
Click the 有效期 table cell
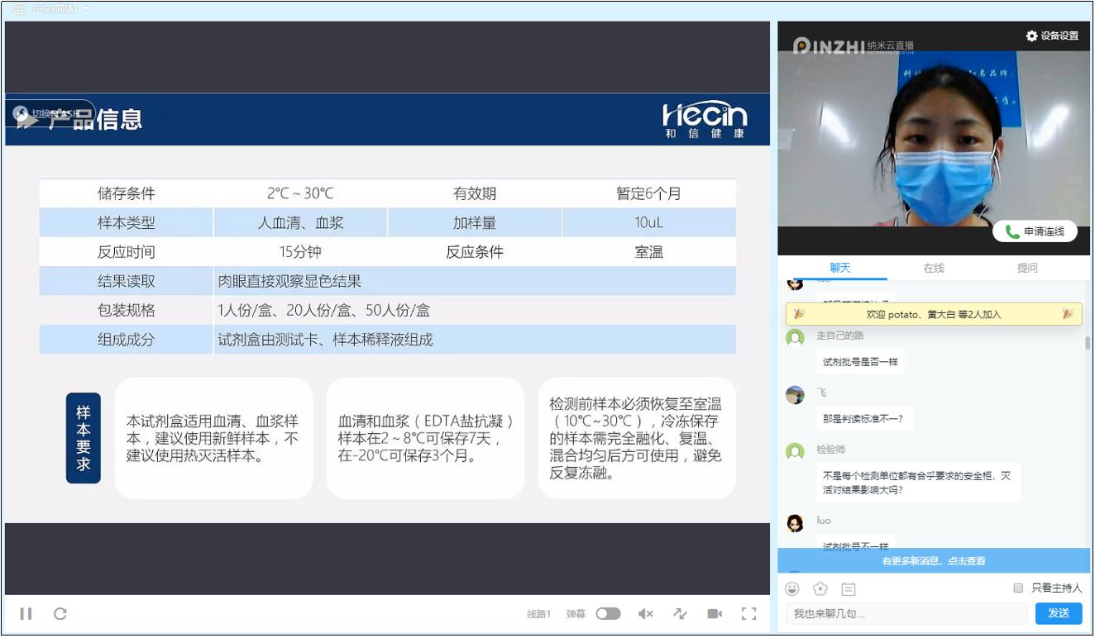[475, 193]
